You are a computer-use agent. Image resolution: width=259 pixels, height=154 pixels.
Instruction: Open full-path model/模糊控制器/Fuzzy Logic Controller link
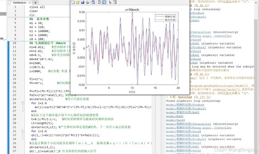point(199,128)
